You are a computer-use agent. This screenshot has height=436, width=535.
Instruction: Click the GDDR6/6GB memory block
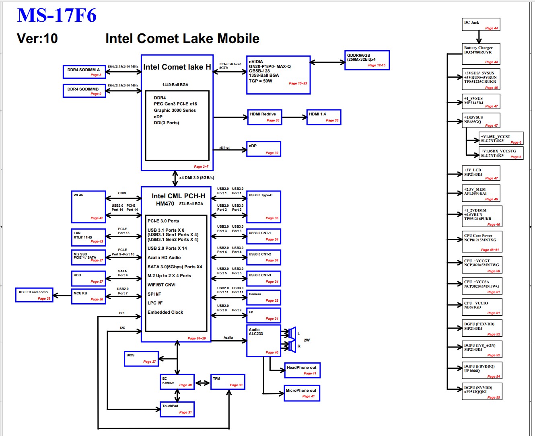(367, 60)
